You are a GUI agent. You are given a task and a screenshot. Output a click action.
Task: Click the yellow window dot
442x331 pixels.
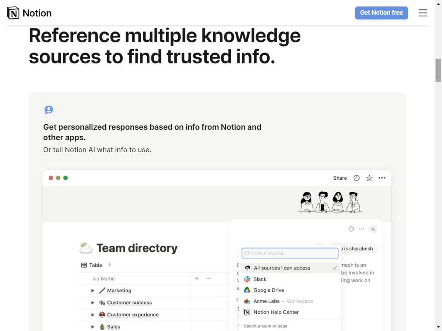[58, 178]
